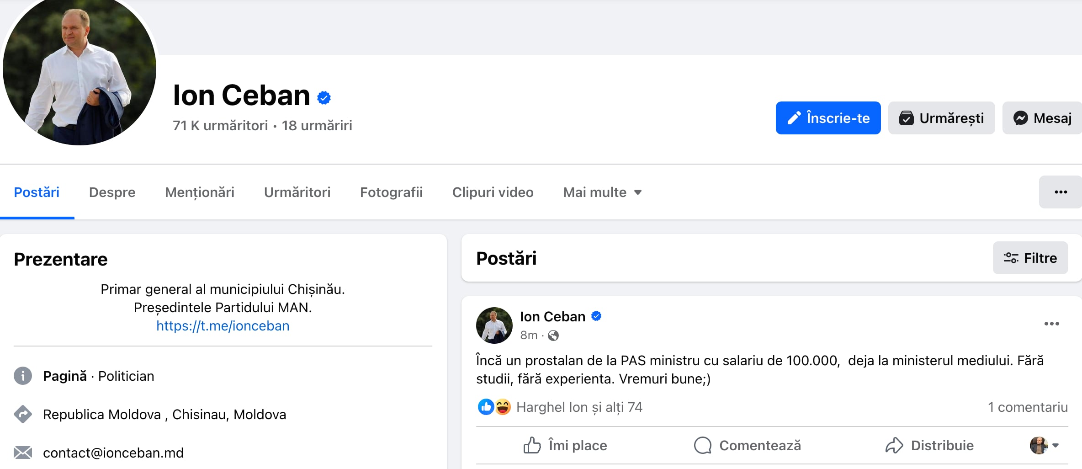This screenshot has width=1082, height=469.
Task: Click the post author's small profile thumbnail
Action: (x=494, y=325)
